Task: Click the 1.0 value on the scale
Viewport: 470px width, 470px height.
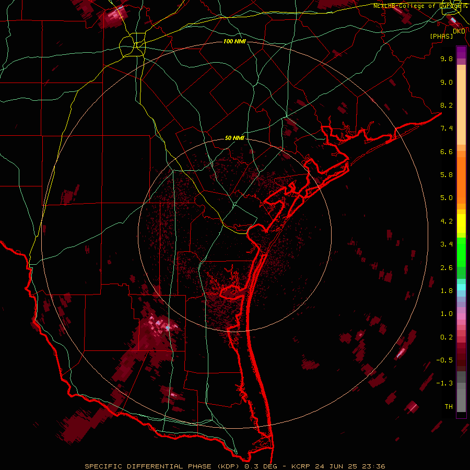Action: click(x=446, y=314)
